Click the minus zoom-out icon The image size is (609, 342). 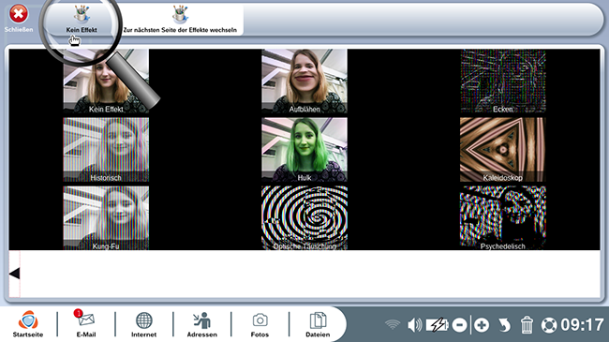click(459, 325)
